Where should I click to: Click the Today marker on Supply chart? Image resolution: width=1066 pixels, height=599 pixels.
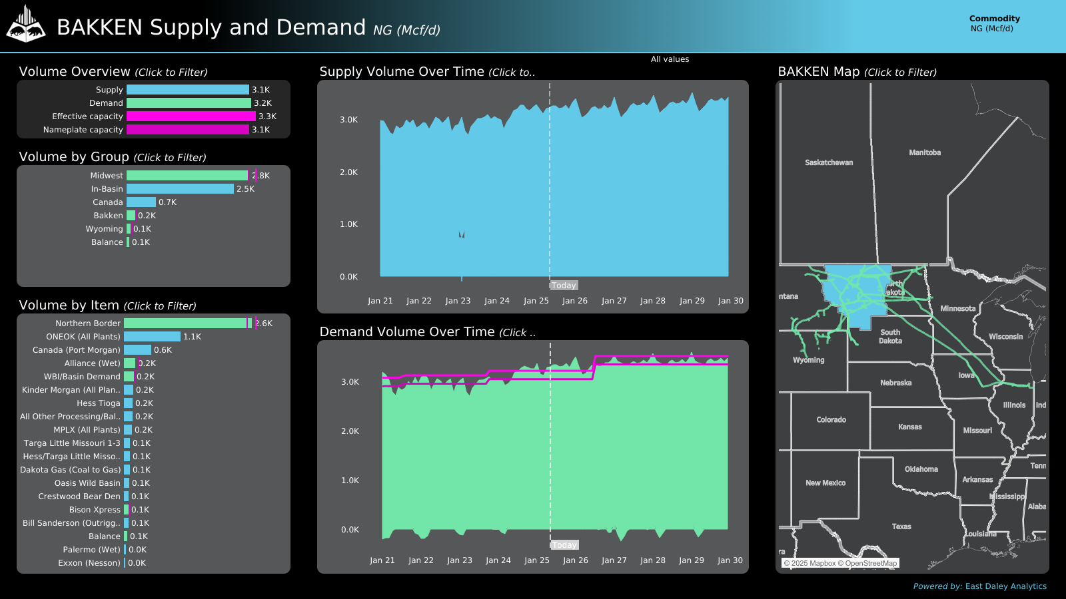coord(564,286)
